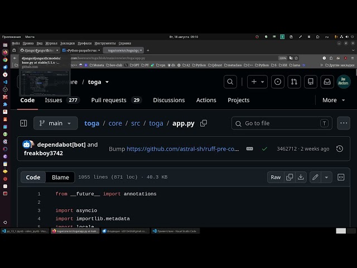Reset the 220% zoom level badge
Image resolution: width=357 pixels, height=268 pixels.
pos(283,58)
